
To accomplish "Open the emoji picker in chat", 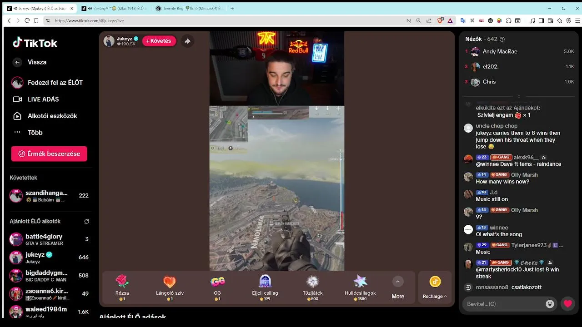I will (550, 304).
